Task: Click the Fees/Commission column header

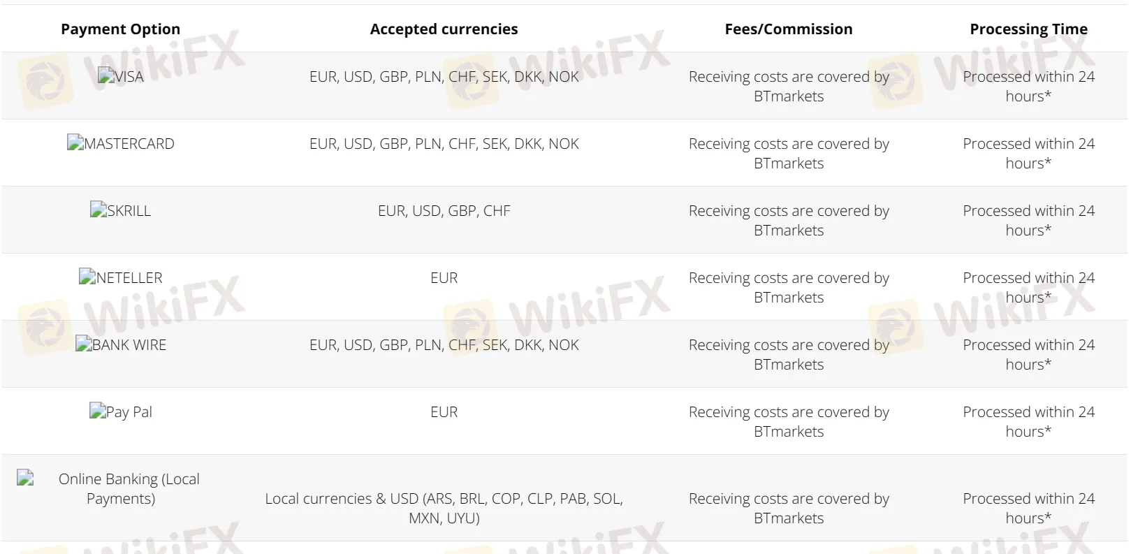Action: click(788, 29)
